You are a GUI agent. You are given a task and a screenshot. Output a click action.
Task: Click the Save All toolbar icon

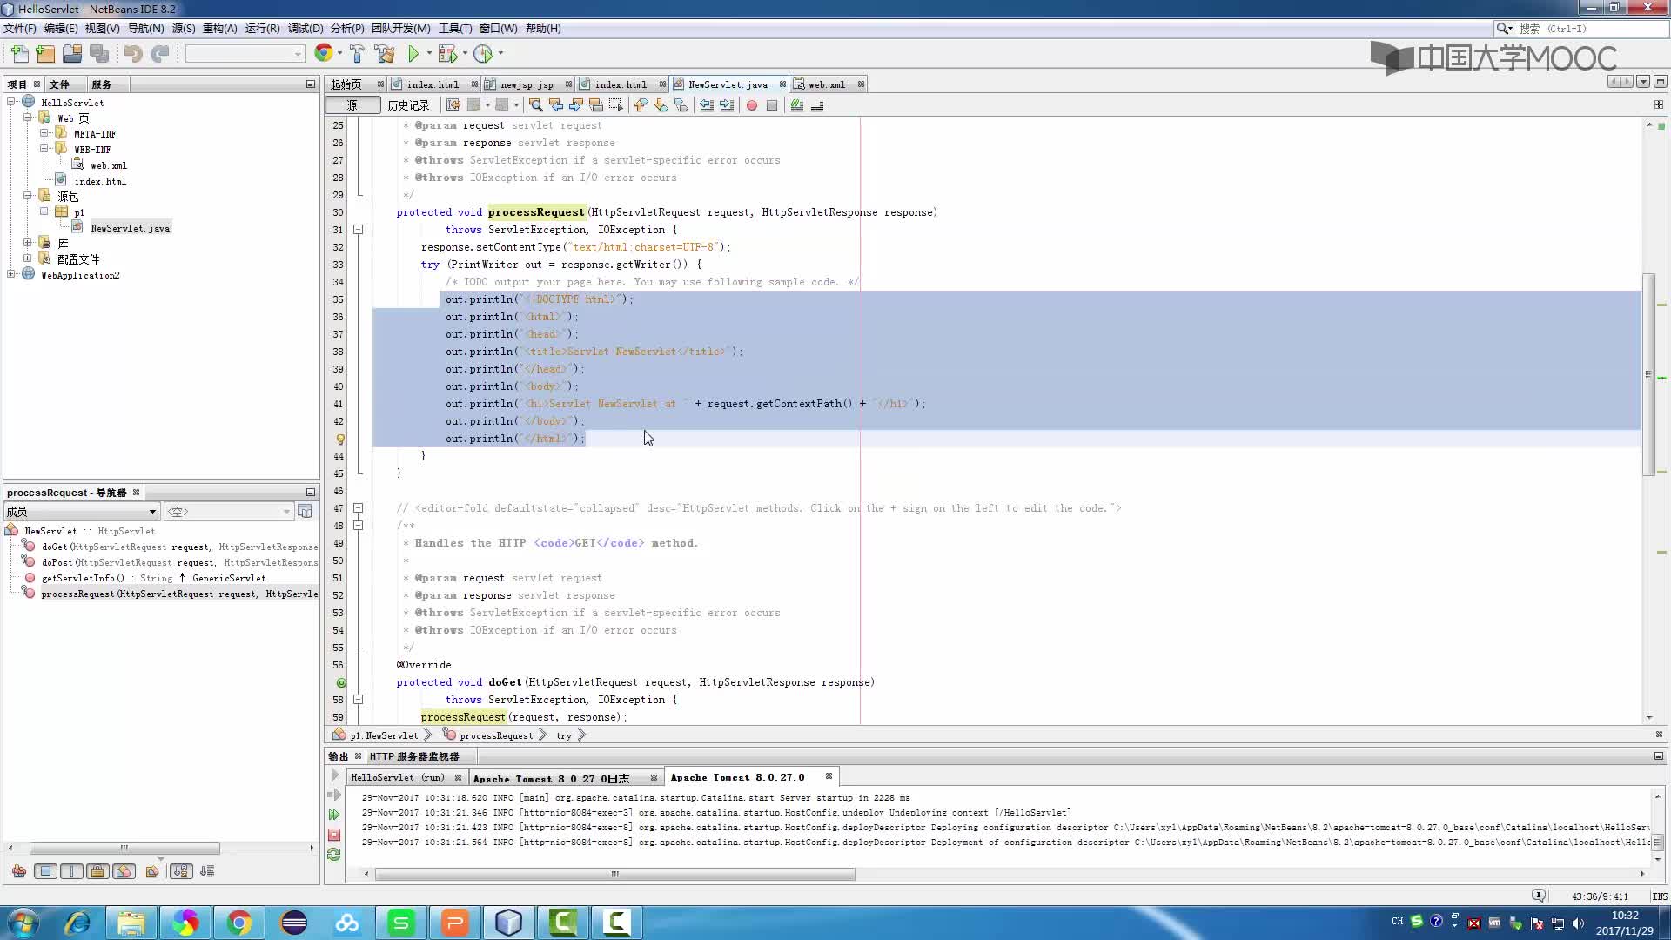[99, 54]
